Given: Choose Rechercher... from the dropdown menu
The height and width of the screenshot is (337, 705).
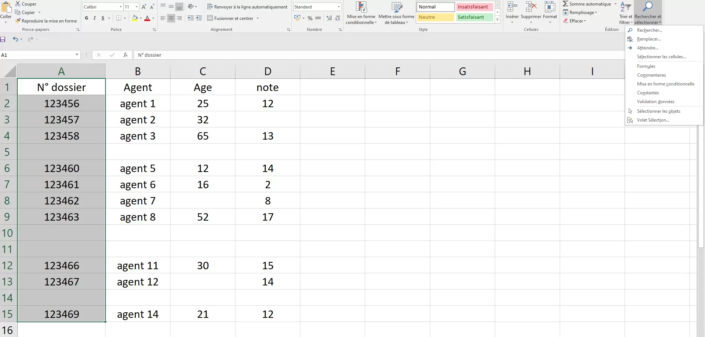Looking at the screenshot, I should click(649, 30).
